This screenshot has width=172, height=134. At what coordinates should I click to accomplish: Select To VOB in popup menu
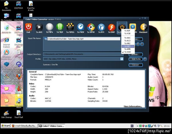(128, 33)
